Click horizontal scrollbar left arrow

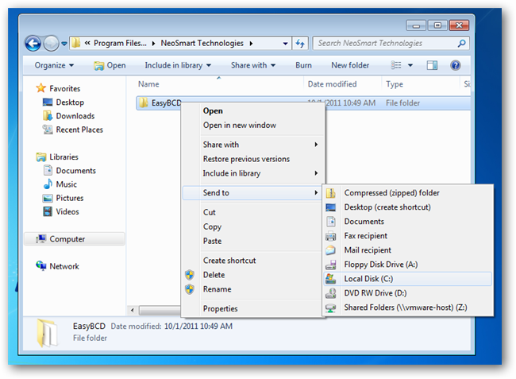(x=133, y=310)
